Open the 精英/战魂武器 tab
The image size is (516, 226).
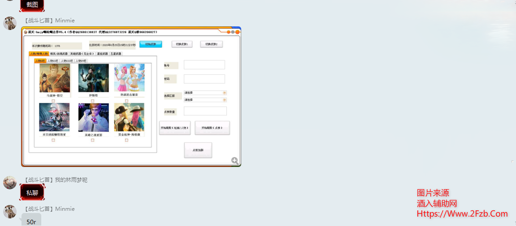(x=59, y=54)
